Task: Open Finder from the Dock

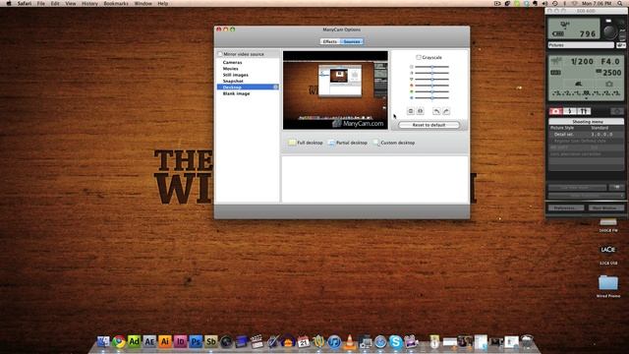Action: (x=103, y=341)
